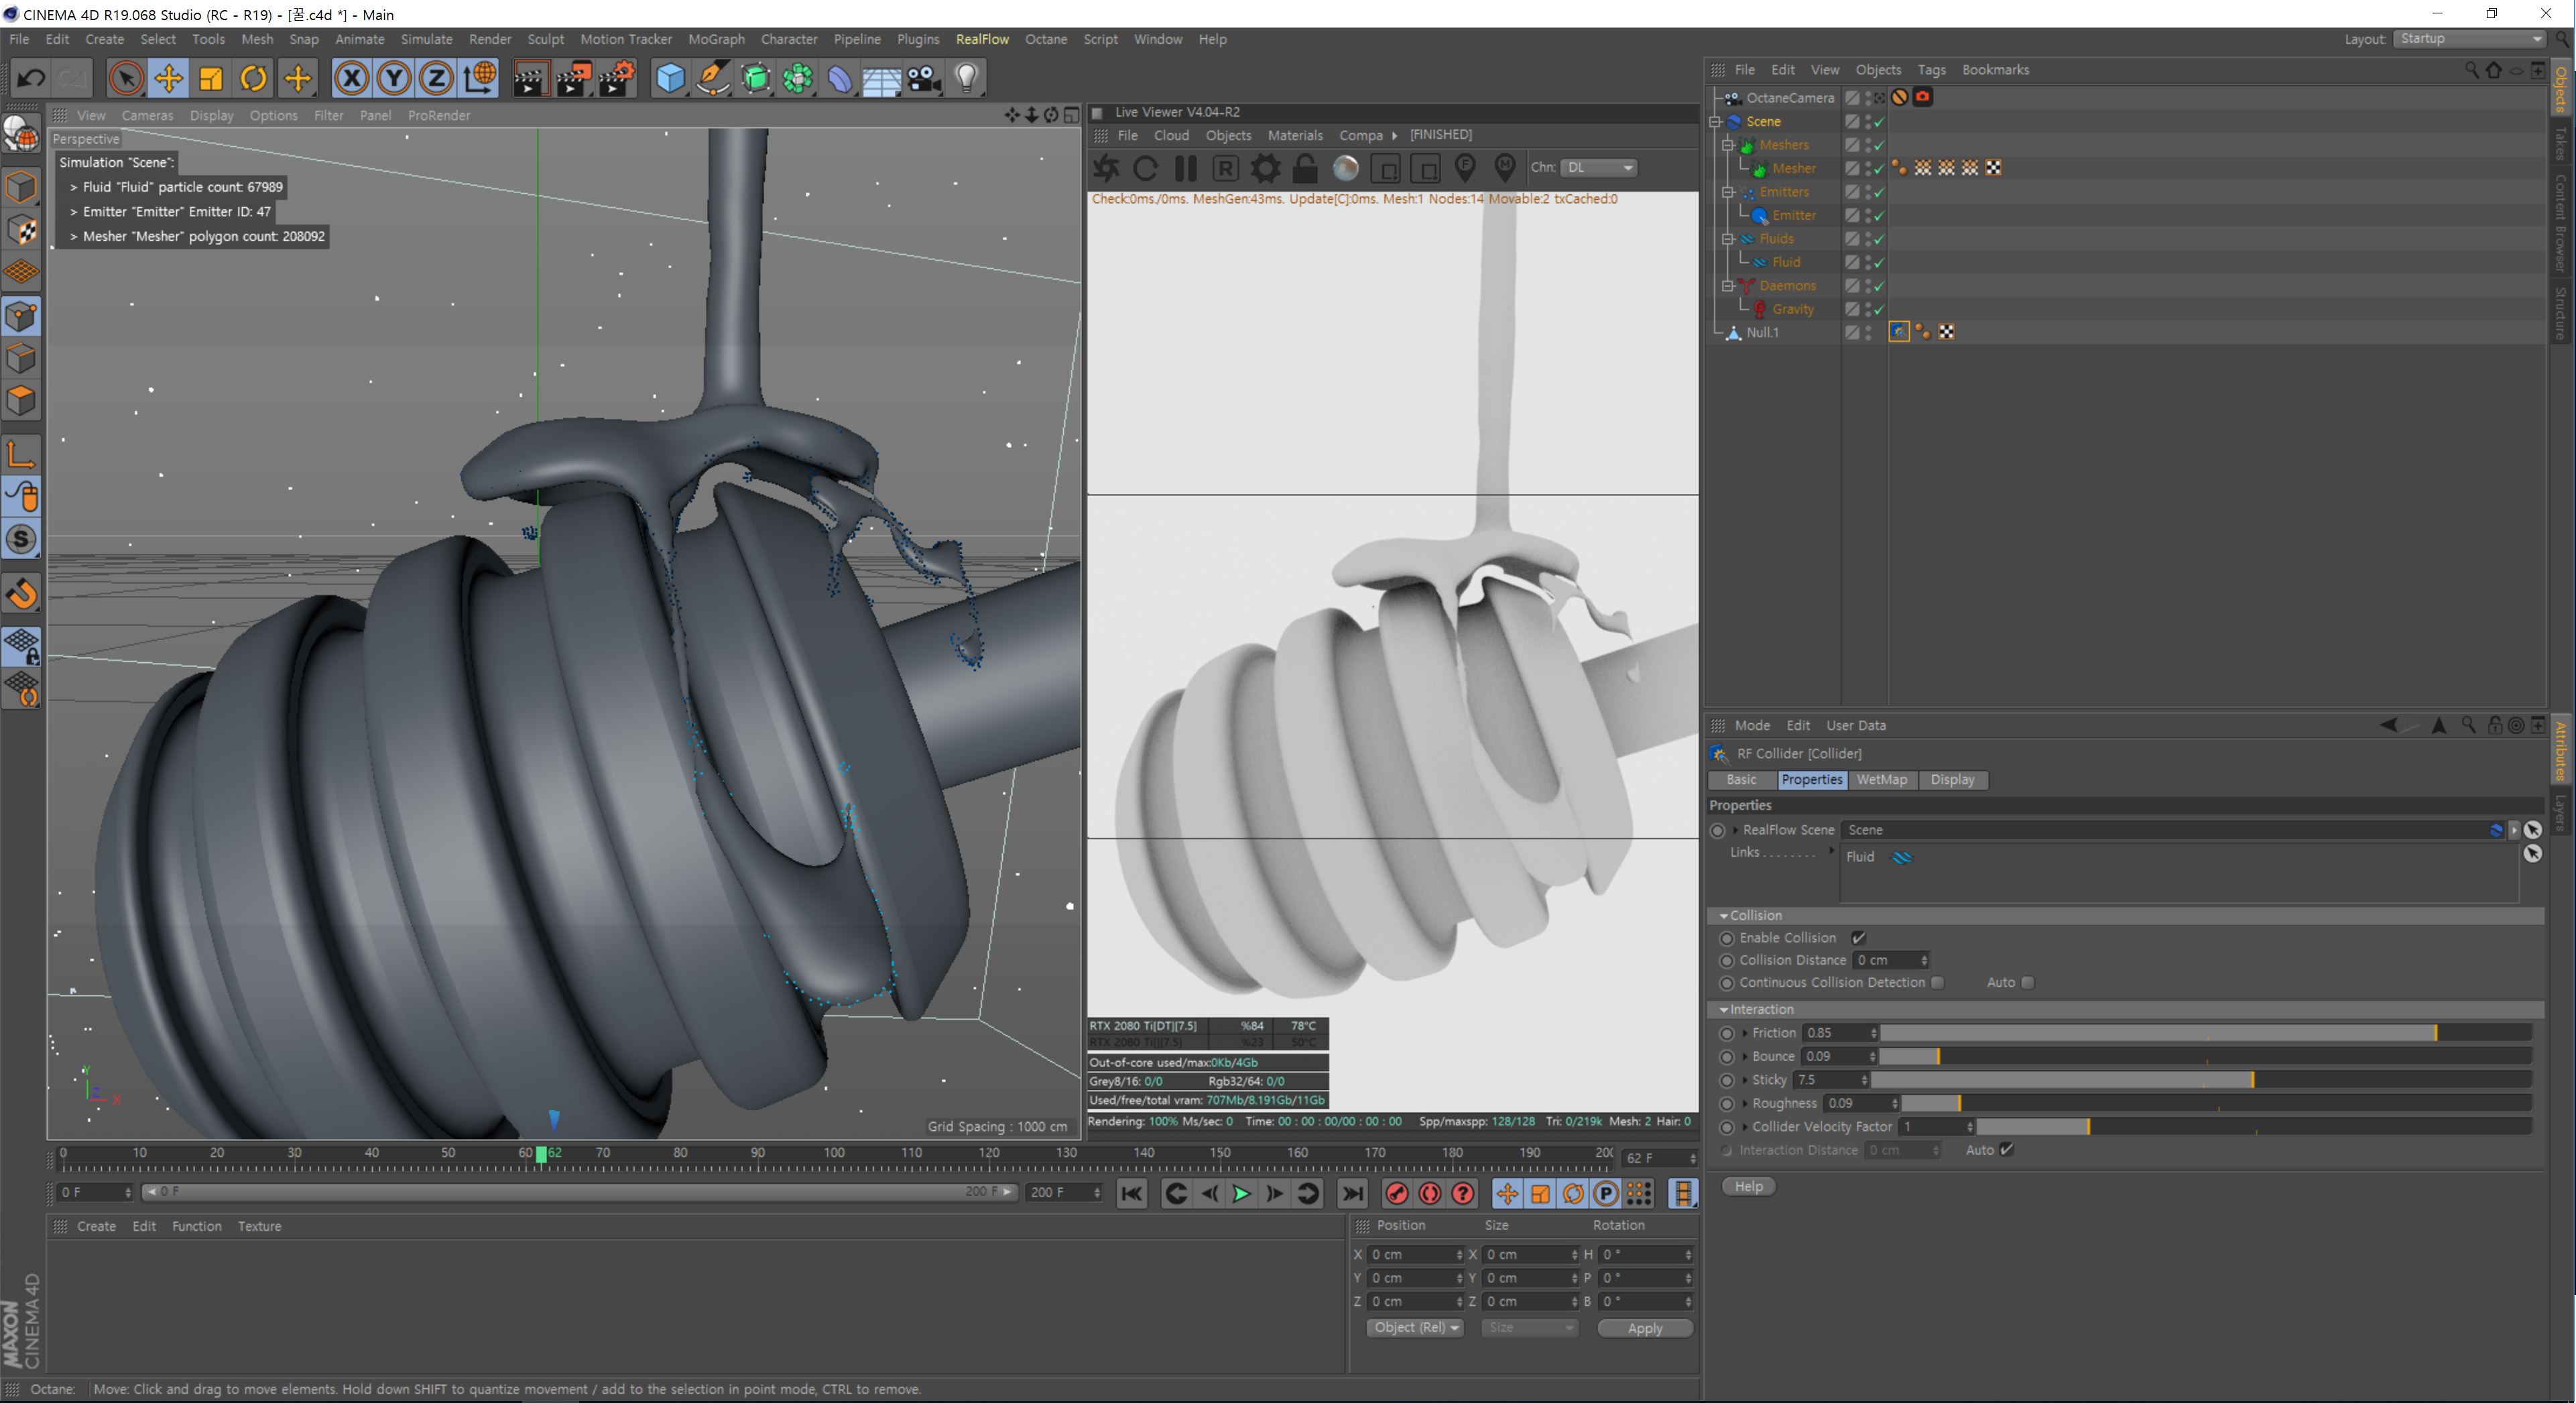Image resolution: width=2576 pixels, height=1403 pixels.
Task: Click the Undo arrow icon
Action: click(x=31, y=78)
